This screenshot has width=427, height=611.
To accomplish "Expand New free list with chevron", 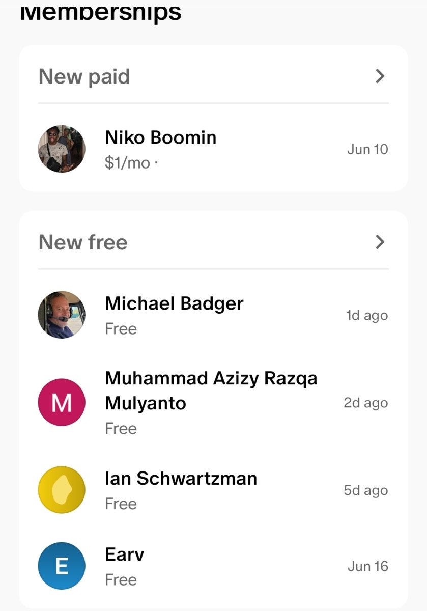I will coord(380,242).
